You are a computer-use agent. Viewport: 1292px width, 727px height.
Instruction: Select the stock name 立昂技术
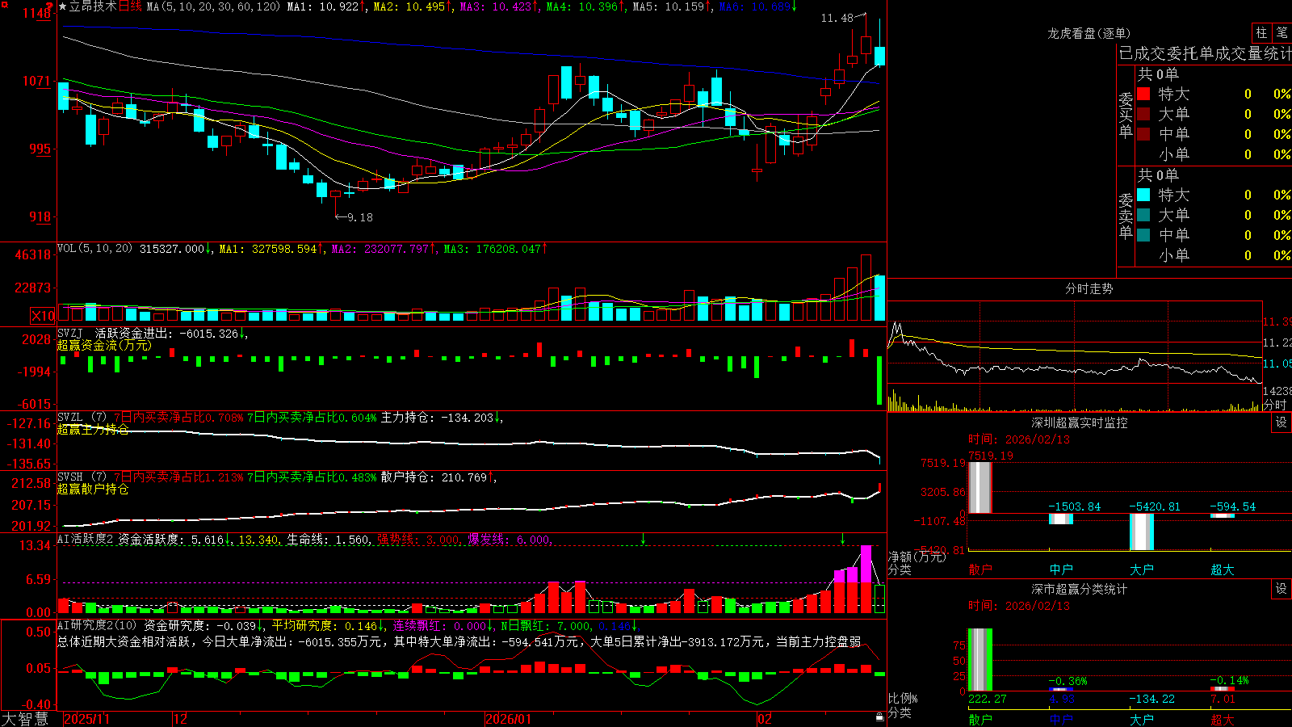point(93,6)
